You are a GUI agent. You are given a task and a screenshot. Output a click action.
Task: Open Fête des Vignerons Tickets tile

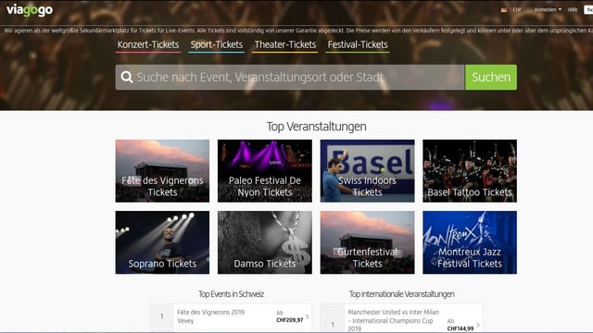point(162,170)
